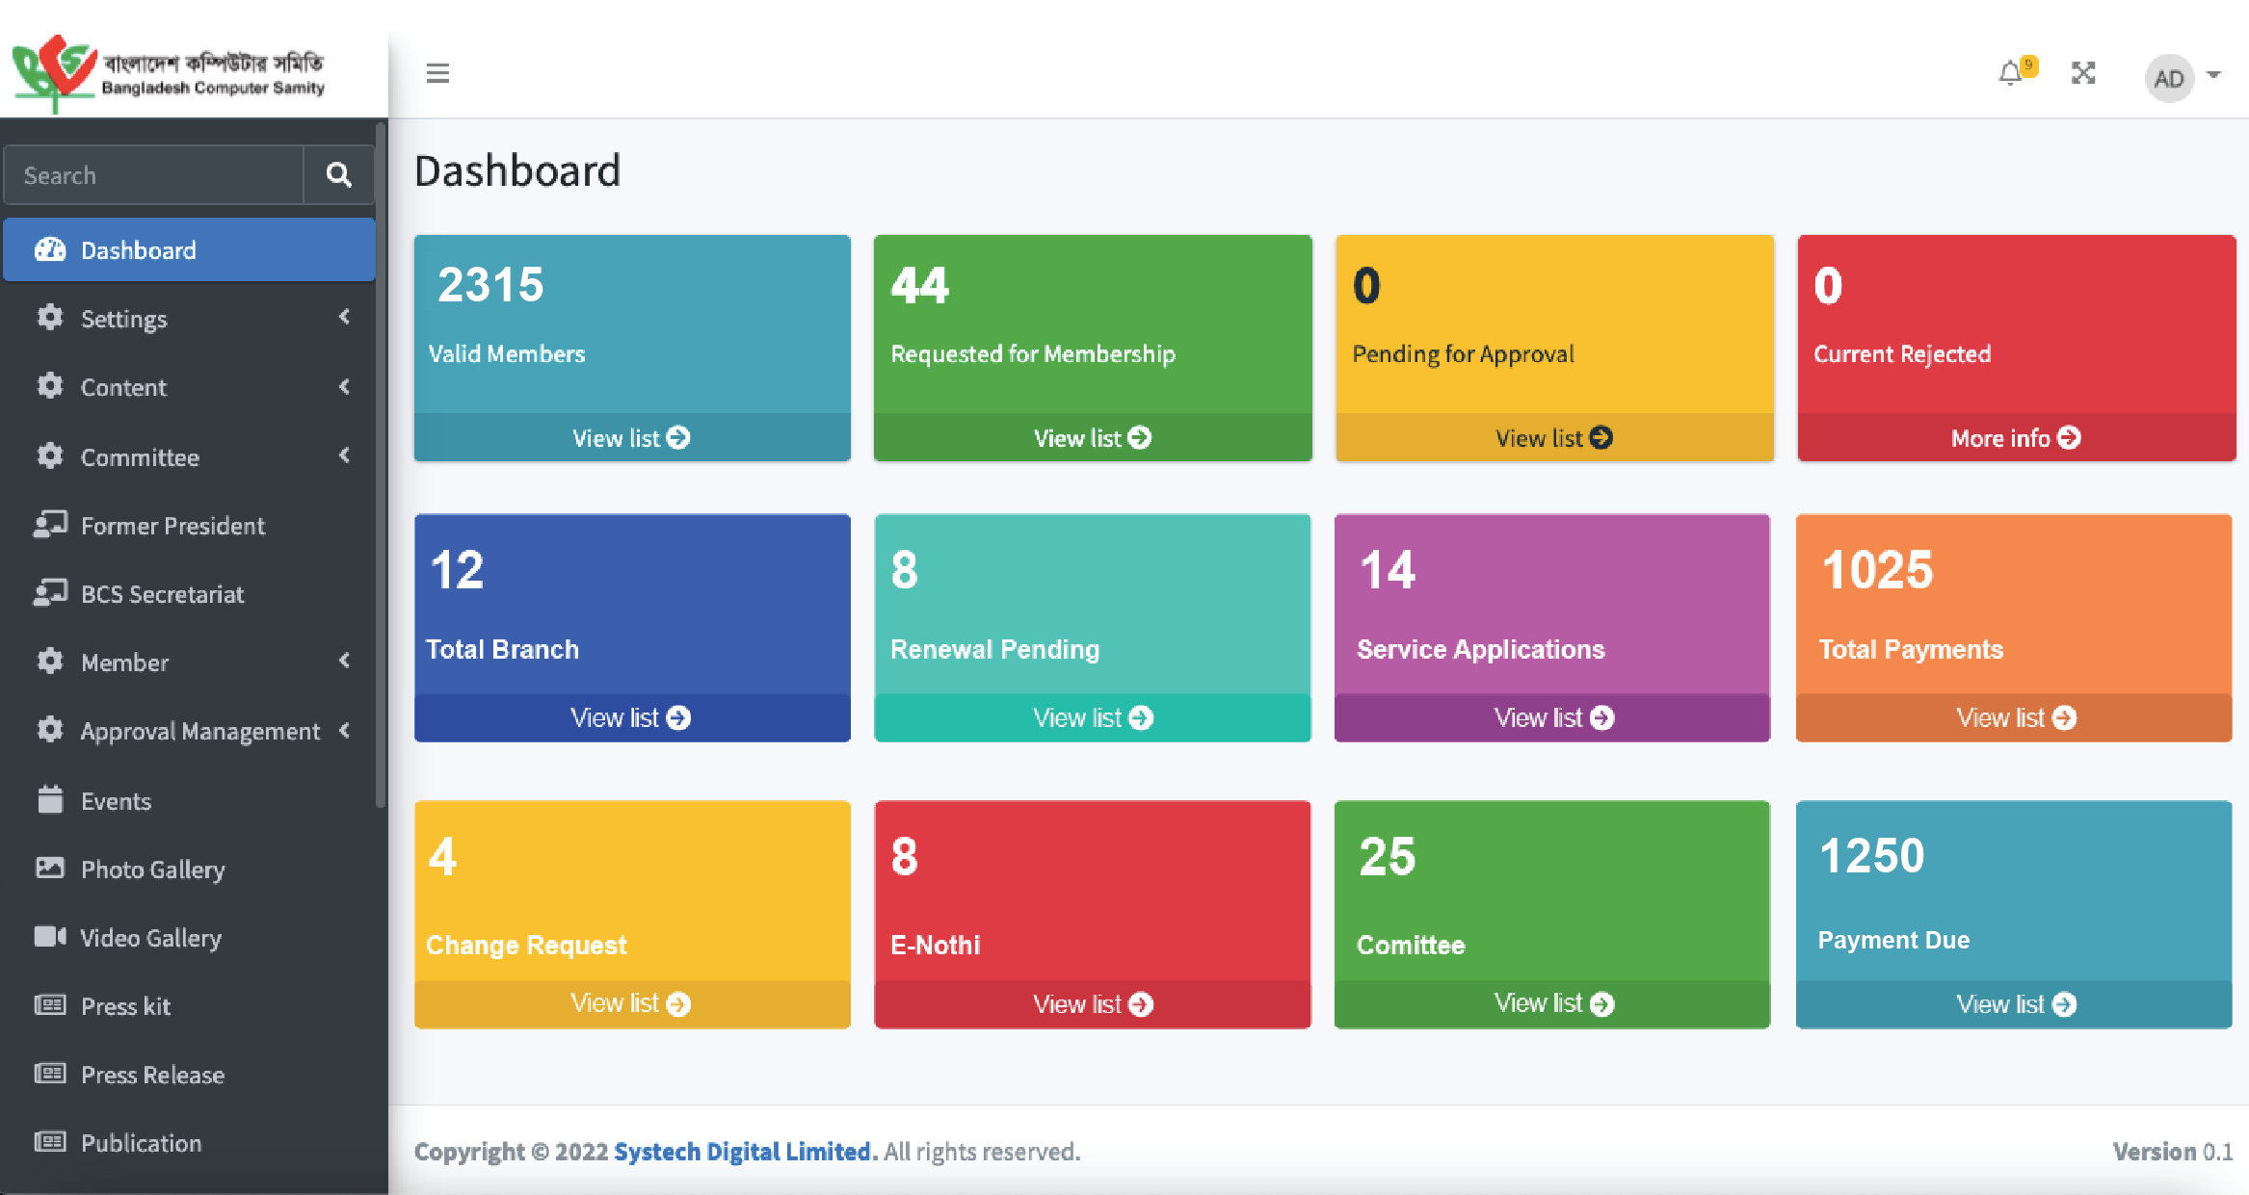Viewport: 2249px width, 1195px height.
Task: Open Systech Digital Limited link
Action: 743,1152
